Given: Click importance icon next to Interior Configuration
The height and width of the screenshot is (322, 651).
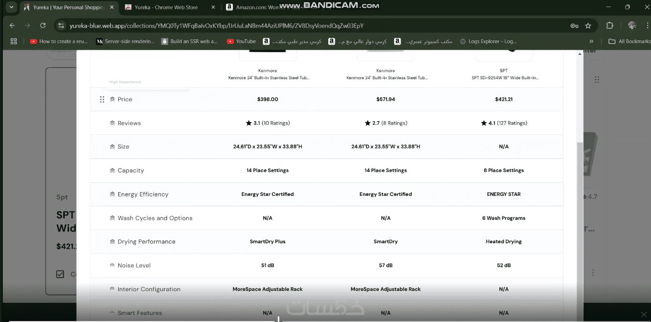Looking at the screenshot, I should click(112, 289).
